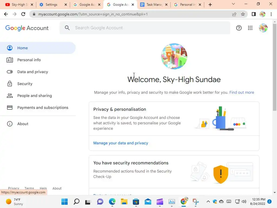Click the footer Terms link
This screenshot has height=208, width=277.
pyautogui.click(x=29, y=188)
